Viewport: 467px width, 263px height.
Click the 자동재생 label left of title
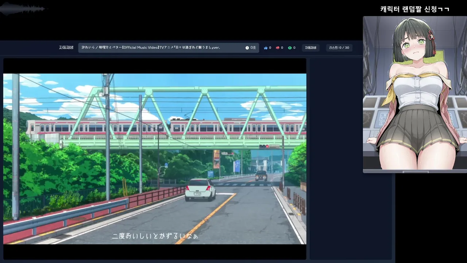66,47
